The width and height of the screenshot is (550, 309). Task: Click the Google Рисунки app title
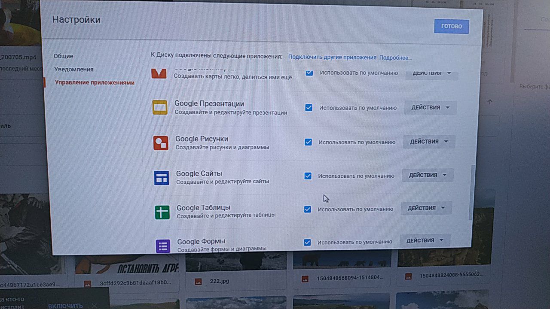[202, 139]
